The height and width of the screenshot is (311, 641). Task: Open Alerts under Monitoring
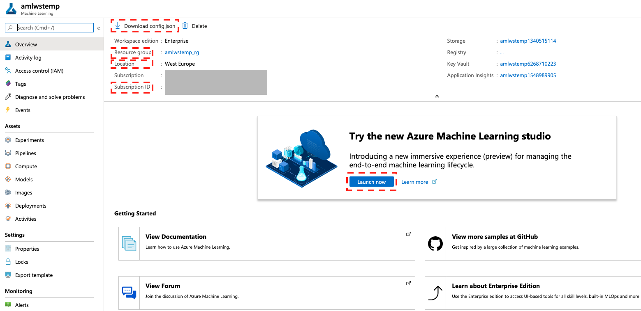(52, 305)
